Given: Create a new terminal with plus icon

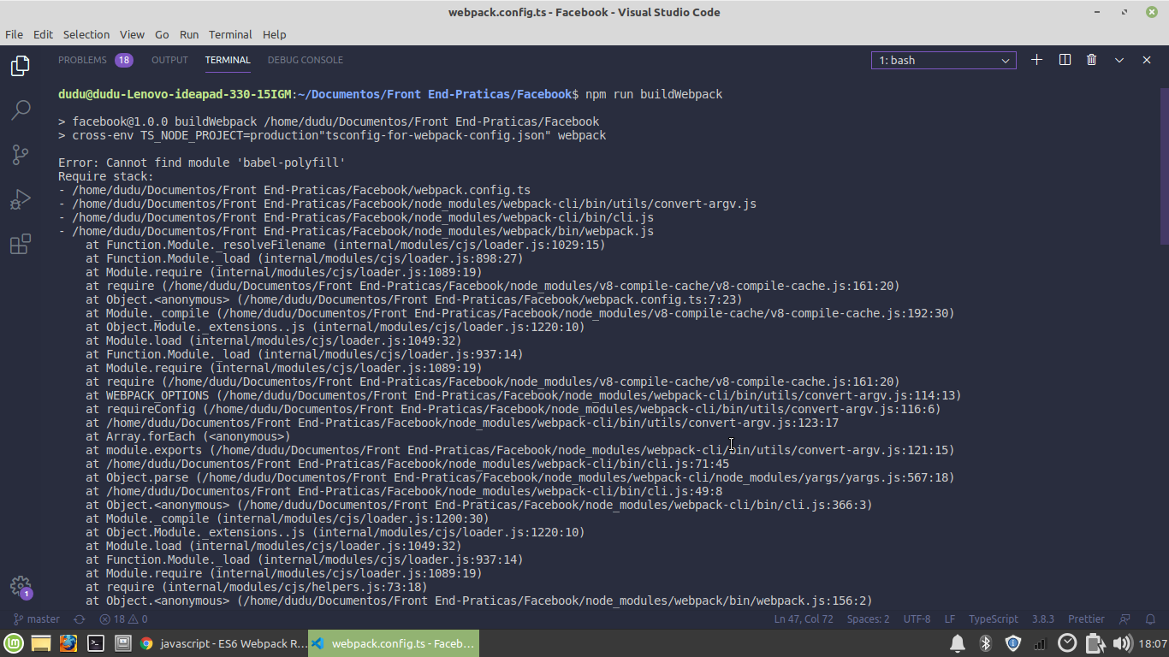Looking at the screenshot, I should (x=1036, y=60).
